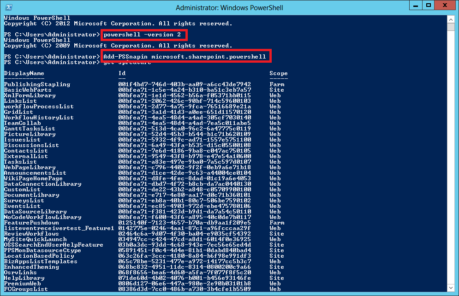Select the DocumentLibrary feature name
Image resolution: width=459 pixels, height=296 pixels.
pos(32,195)
